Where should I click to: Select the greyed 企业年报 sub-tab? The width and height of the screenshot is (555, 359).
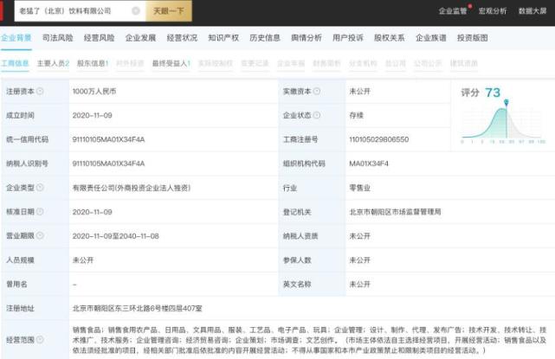(291, 63)
